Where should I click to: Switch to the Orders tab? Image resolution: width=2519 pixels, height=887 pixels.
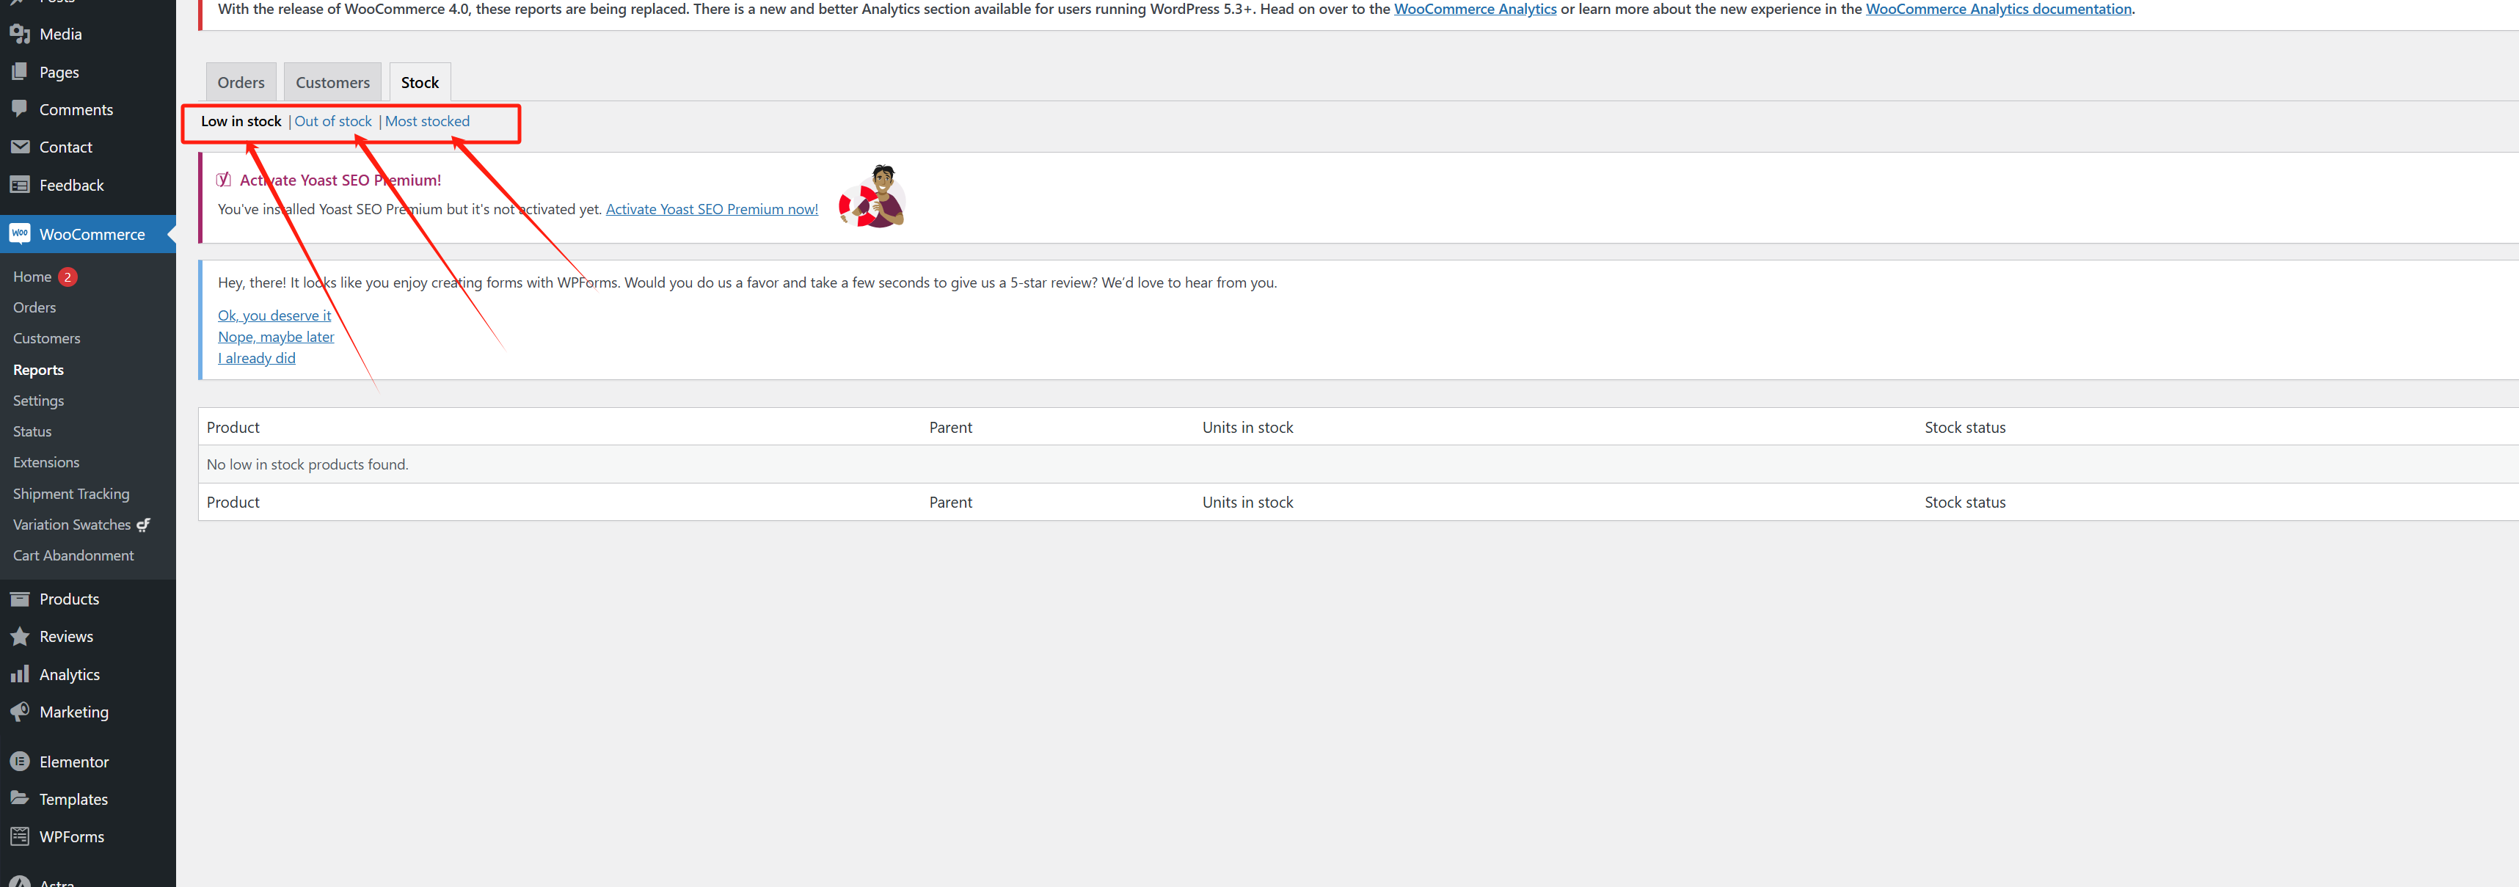[x=241, y=81]
